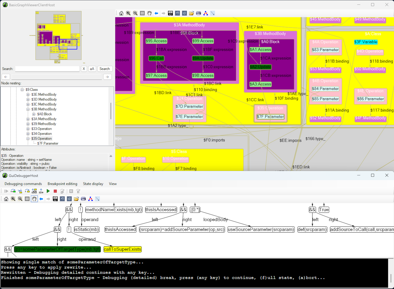This screenshot has width=394, height=289.
Task: Expand the $3E:MethodBody tree node
Action: pos(28,94)
